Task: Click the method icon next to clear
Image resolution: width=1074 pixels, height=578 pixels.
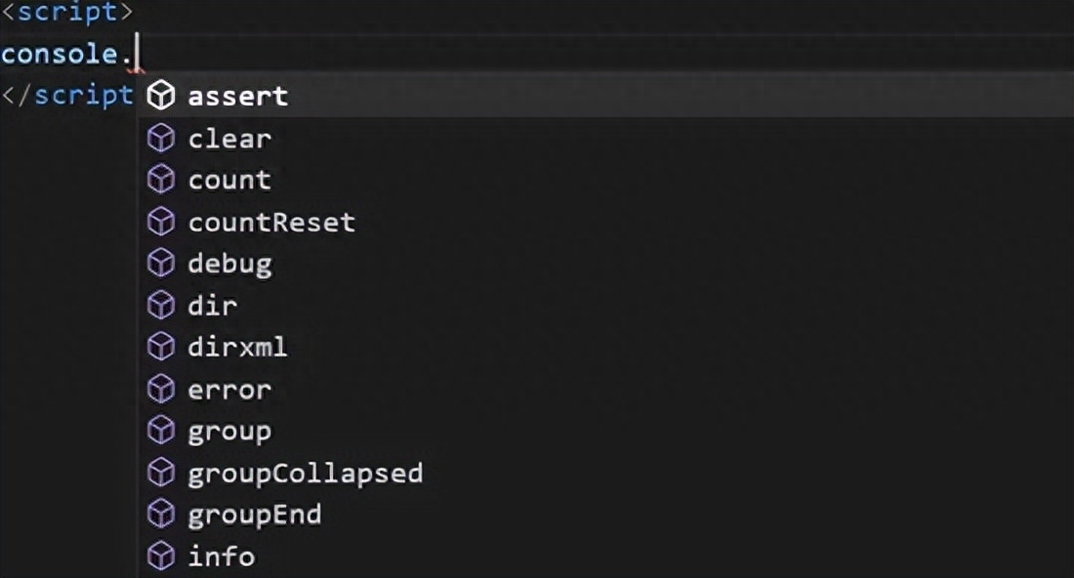Action: click(x=161, y=139)
